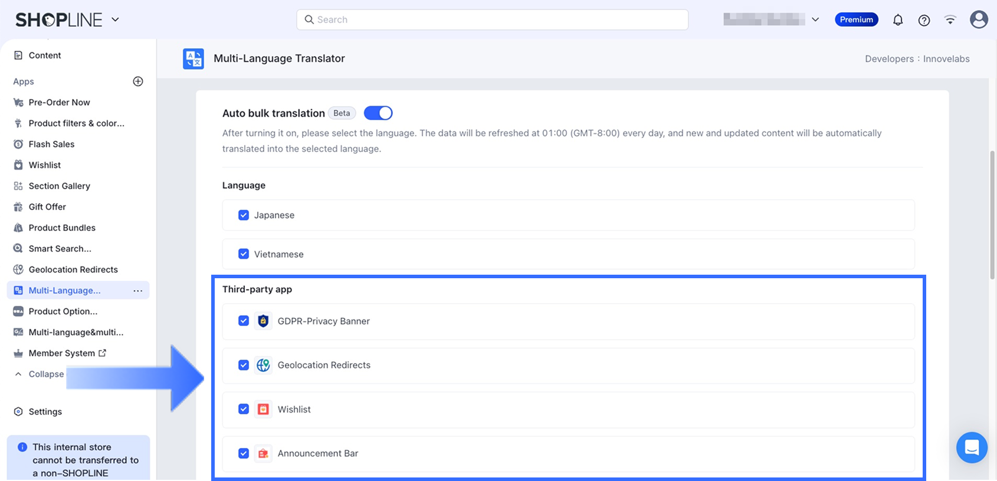Go to Settings in the sidebar
Image resolution: width=997 pixels, height=481 pixels.
[45, 411]
